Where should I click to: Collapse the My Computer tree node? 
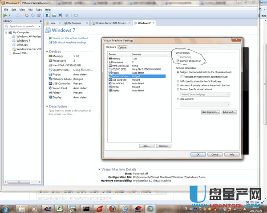coord(6,32)
